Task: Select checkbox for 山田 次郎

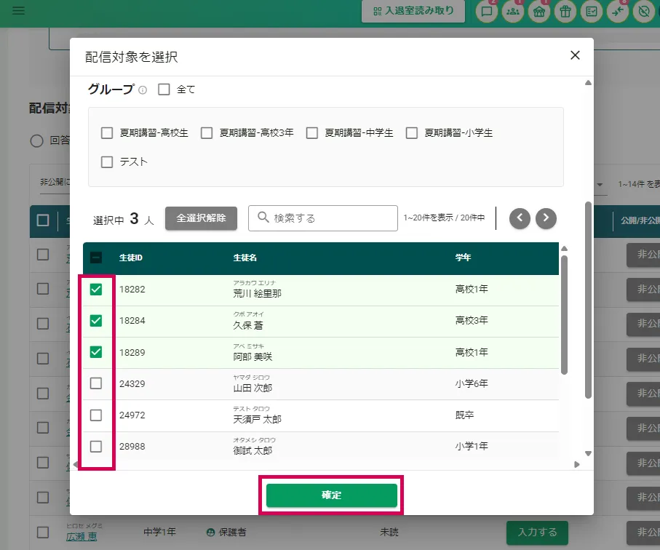Action: 96,383
